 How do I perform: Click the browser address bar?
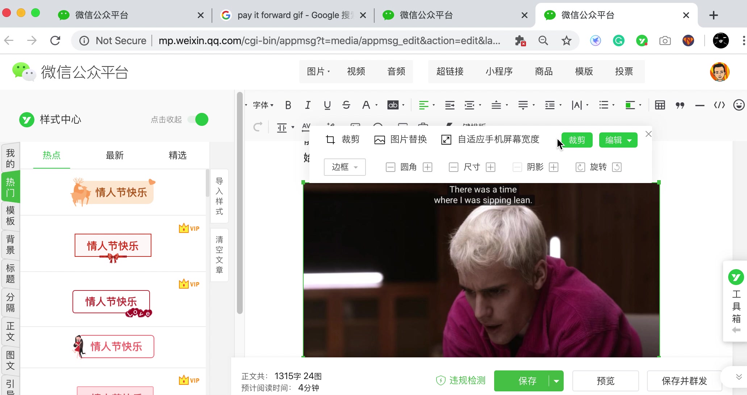click(x=329, y=41)
